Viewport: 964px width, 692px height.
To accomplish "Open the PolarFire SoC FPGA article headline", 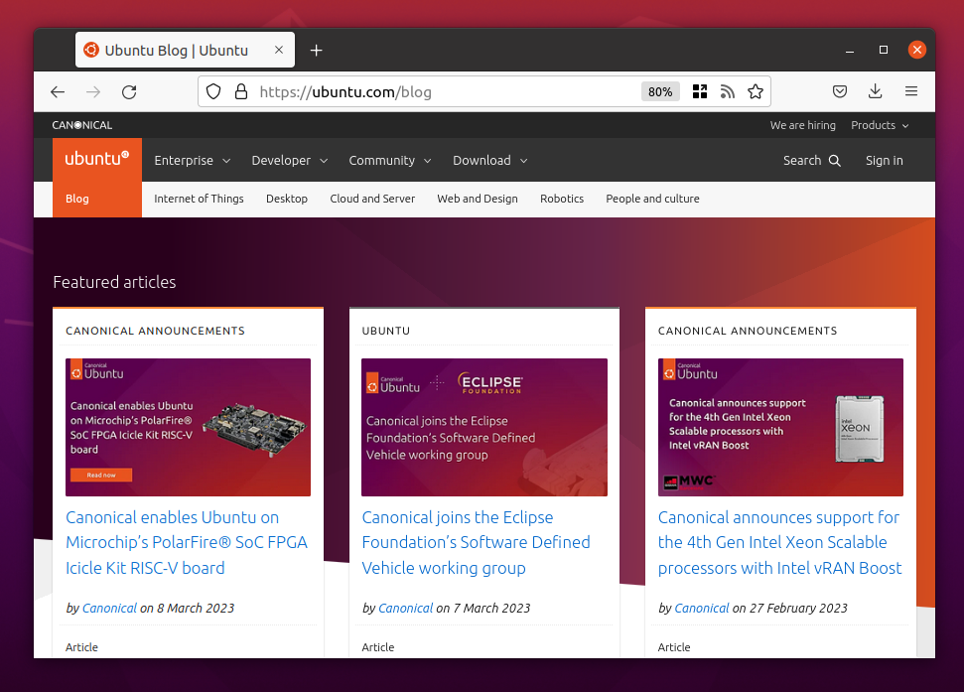I will [x=187, y=543].
